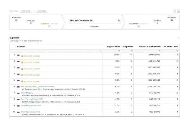Select the Overview tab

[94, 26]
